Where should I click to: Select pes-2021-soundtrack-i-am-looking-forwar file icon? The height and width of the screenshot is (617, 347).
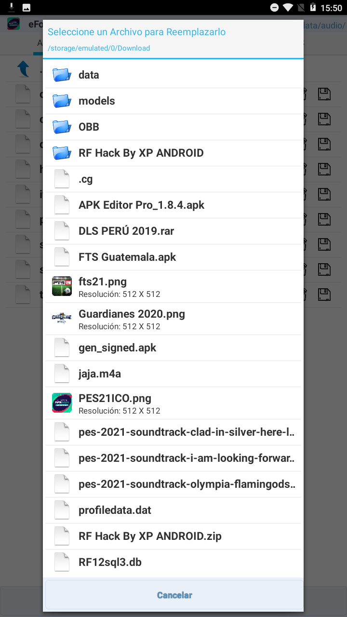pyautogui.click(x=62, y=458)
